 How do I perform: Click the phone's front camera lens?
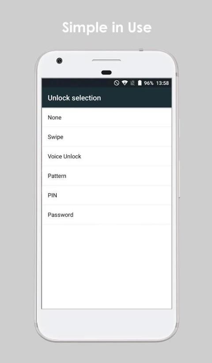(x=59, y=61)
